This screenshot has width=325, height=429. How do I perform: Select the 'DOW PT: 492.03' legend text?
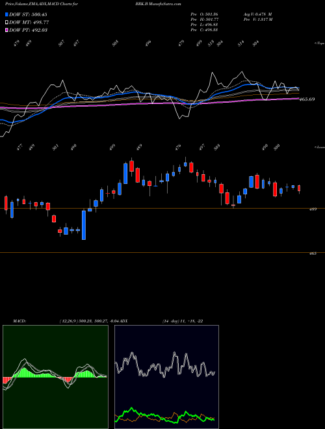(x=29, y=30)
